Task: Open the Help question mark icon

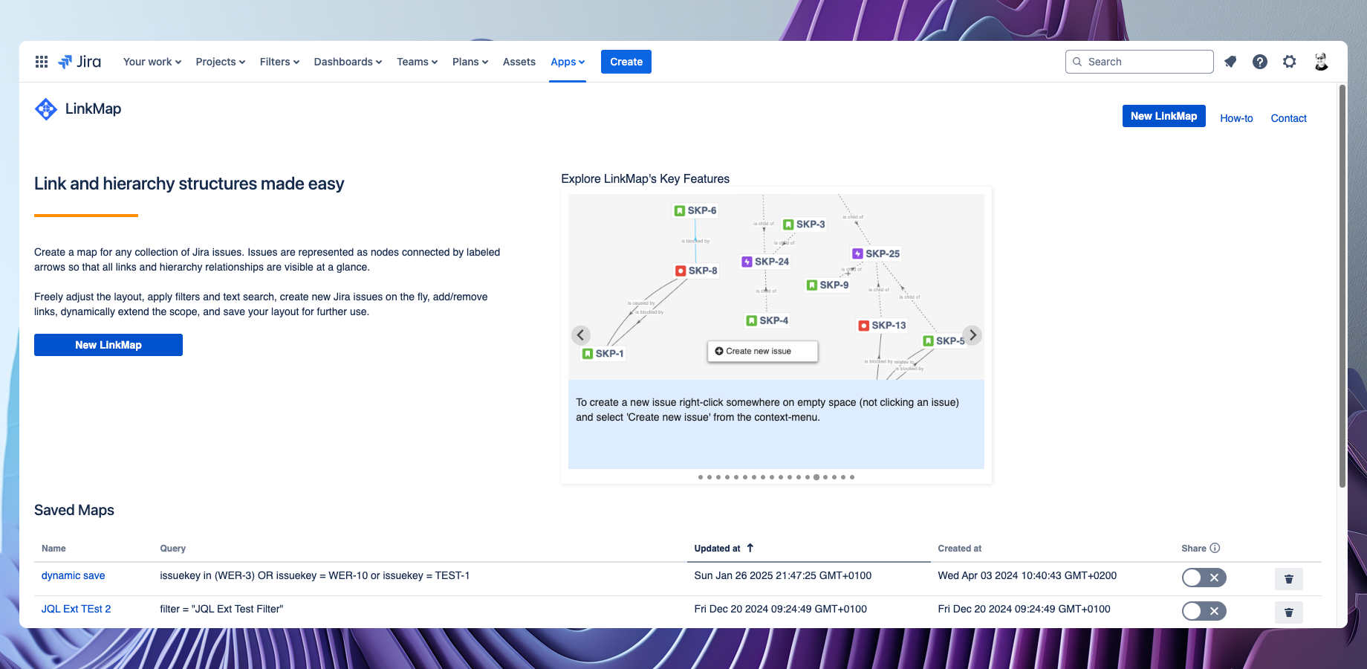Action: point(1260,62)
